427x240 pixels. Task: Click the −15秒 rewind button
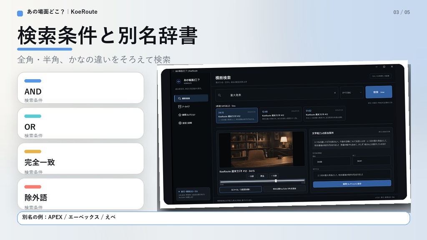pyautogui.click(x=251, y=176)
